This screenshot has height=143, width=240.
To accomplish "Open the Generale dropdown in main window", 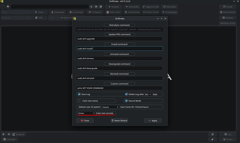I will pyautogui.click(x=15, y=18).
